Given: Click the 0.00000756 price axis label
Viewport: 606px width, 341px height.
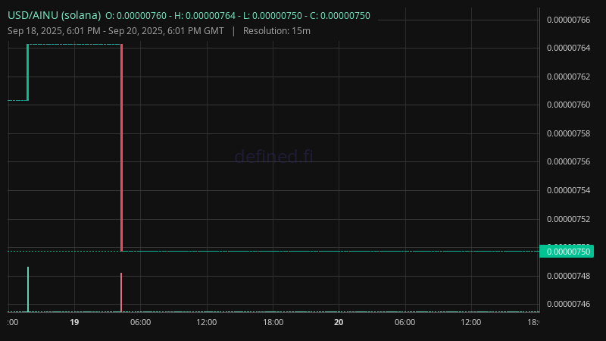Looking at the screenshot, I should [569, 161].
